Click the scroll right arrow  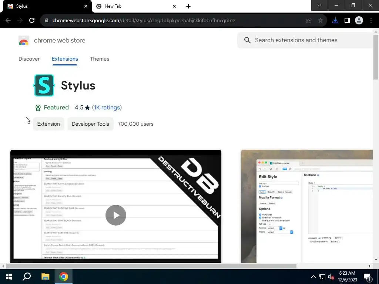tap(369, 266)
